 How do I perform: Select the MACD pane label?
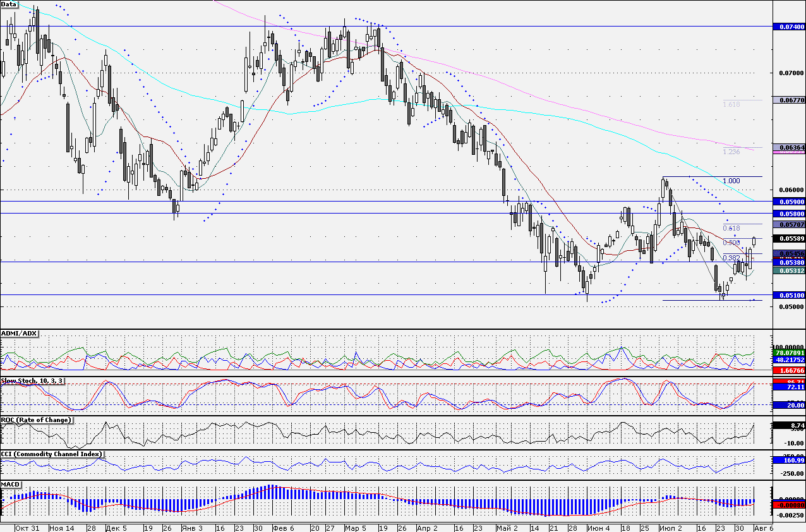point(10,485)
